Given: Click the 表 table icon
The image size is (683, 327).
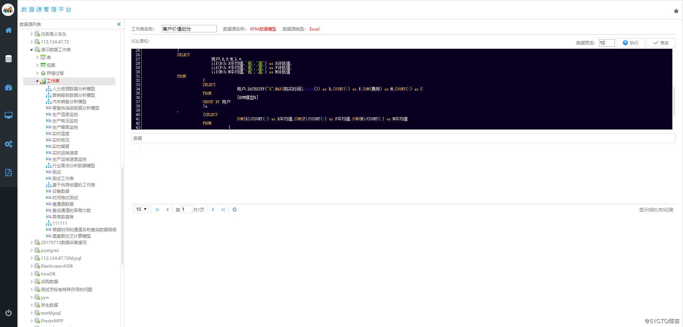Looking at the screenshot, I should tap(43, 57).
